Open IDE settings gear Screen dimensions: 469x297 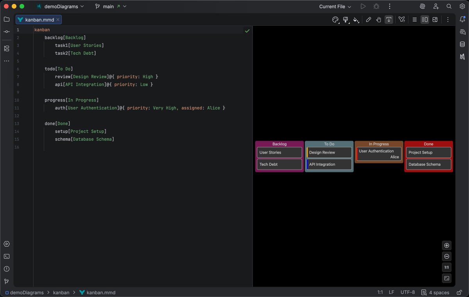(462, 6)
